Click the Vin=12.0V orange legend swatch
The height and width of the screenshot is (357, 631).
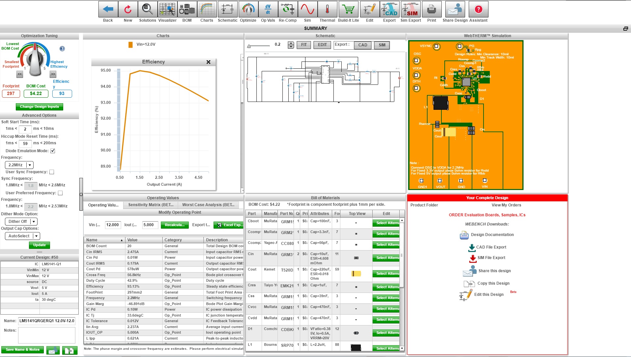click(x=130, y=45)
